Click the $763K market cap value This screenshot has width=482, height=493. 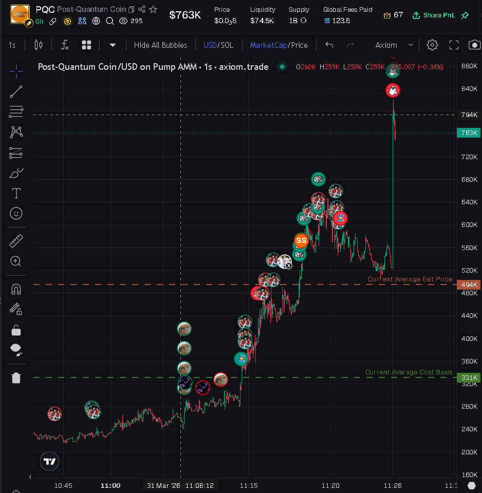pyautogui.click(x=184, y=15)
